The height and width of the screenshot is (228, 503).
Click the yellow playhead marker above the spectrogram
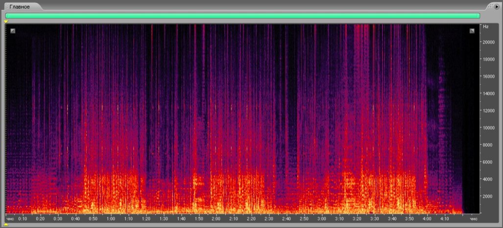6,22
